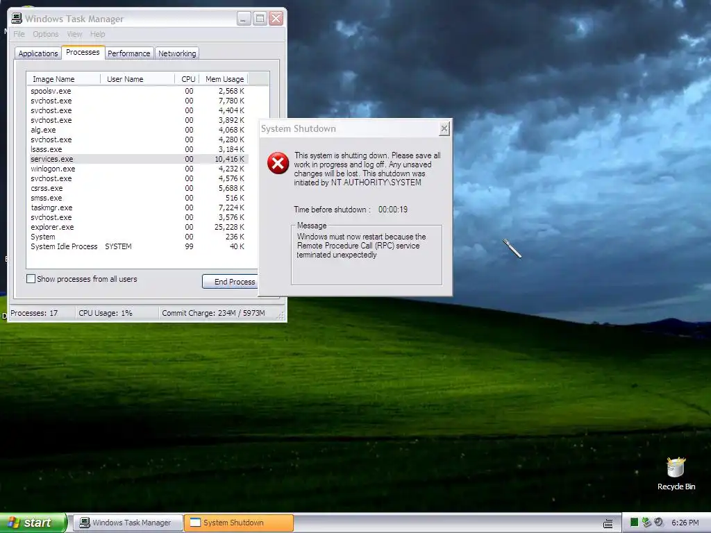Viewport: 711px width, 533px height.
Task: Click the 25,228 K memory value
Action: [229, 227]
